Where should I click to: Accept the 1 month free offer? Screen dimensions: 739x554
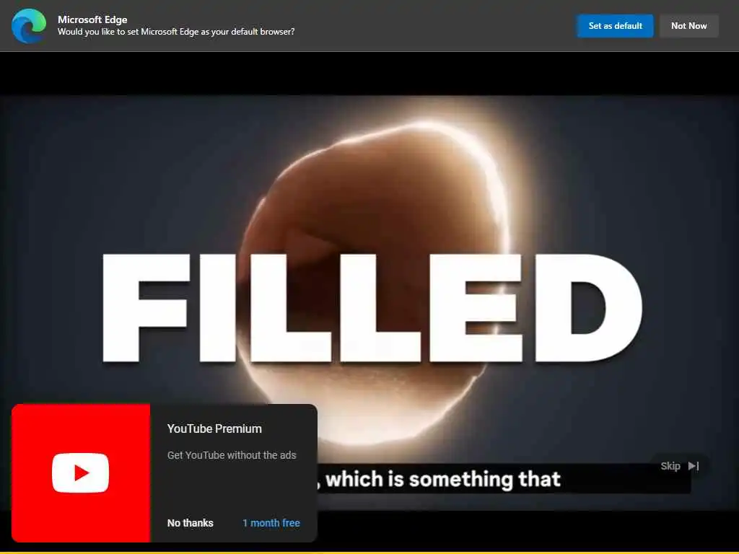271,523
